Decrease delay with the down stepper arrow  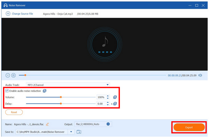[x=108, y=105]
